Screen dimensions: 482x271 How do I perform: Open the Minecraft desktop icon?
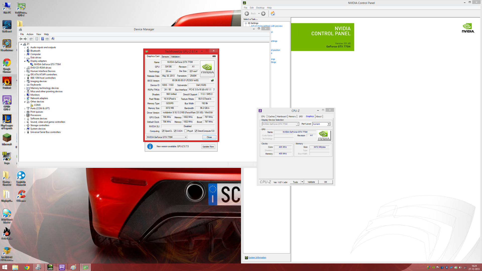(x=7, y=139)
